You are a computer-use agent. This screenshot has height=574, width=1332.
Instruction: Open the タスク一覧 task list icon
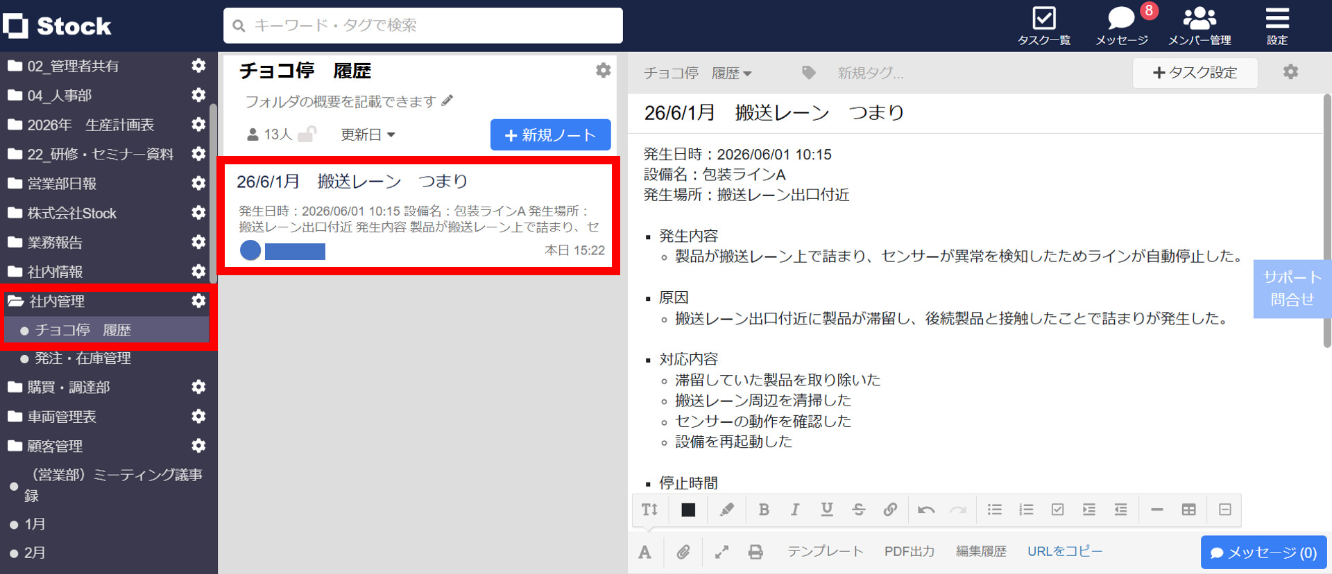1043,26
